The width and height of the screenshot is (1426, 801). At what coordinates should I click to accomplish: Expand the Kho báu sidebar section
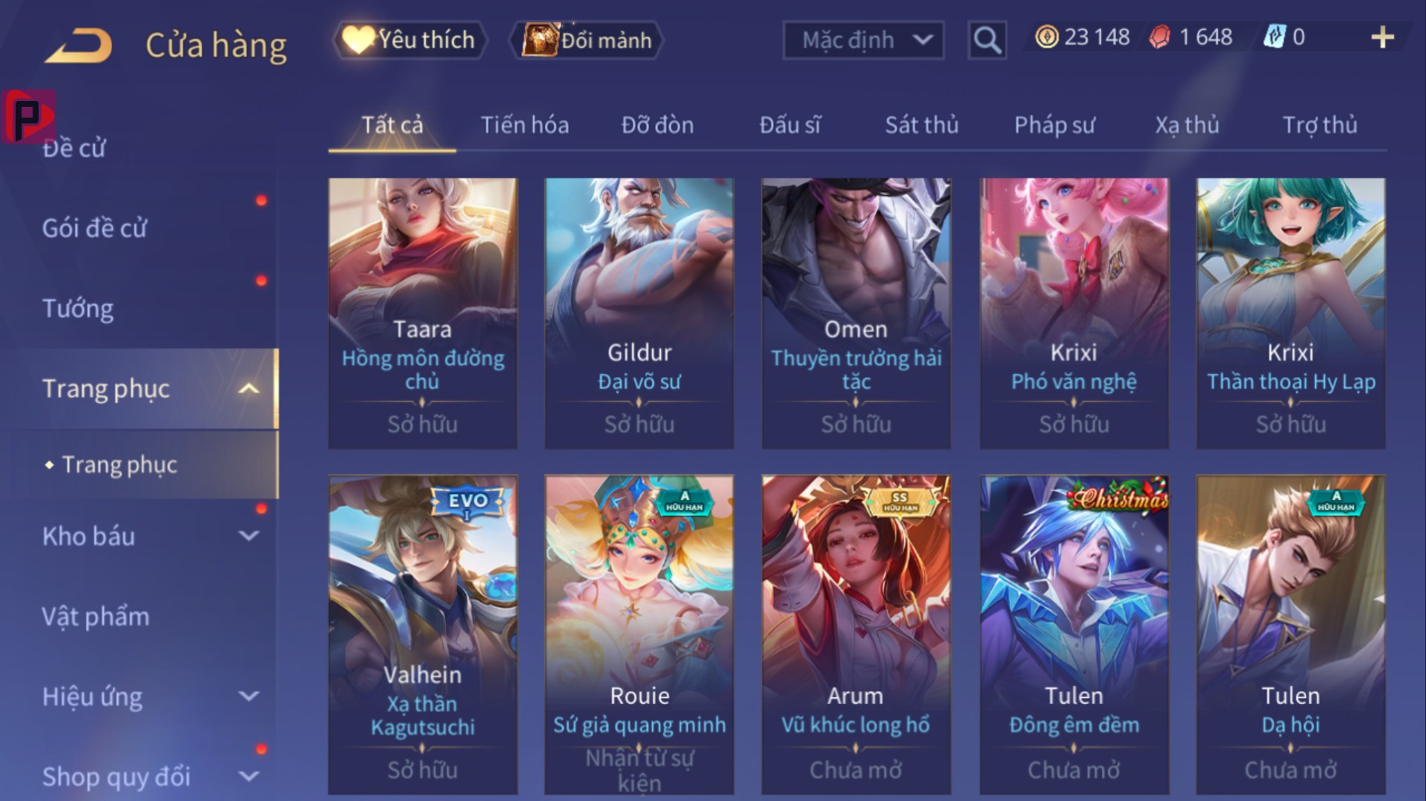(248, 536)
